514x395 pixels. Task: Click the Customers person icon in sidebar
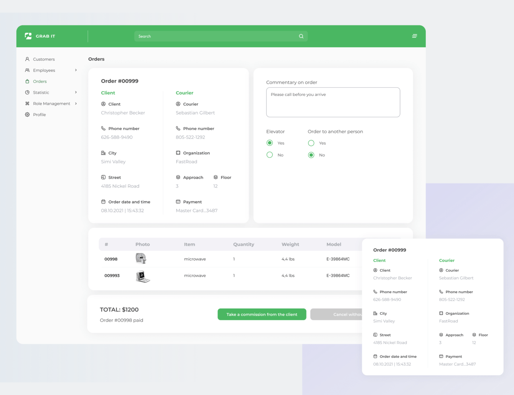coord(27,59)
